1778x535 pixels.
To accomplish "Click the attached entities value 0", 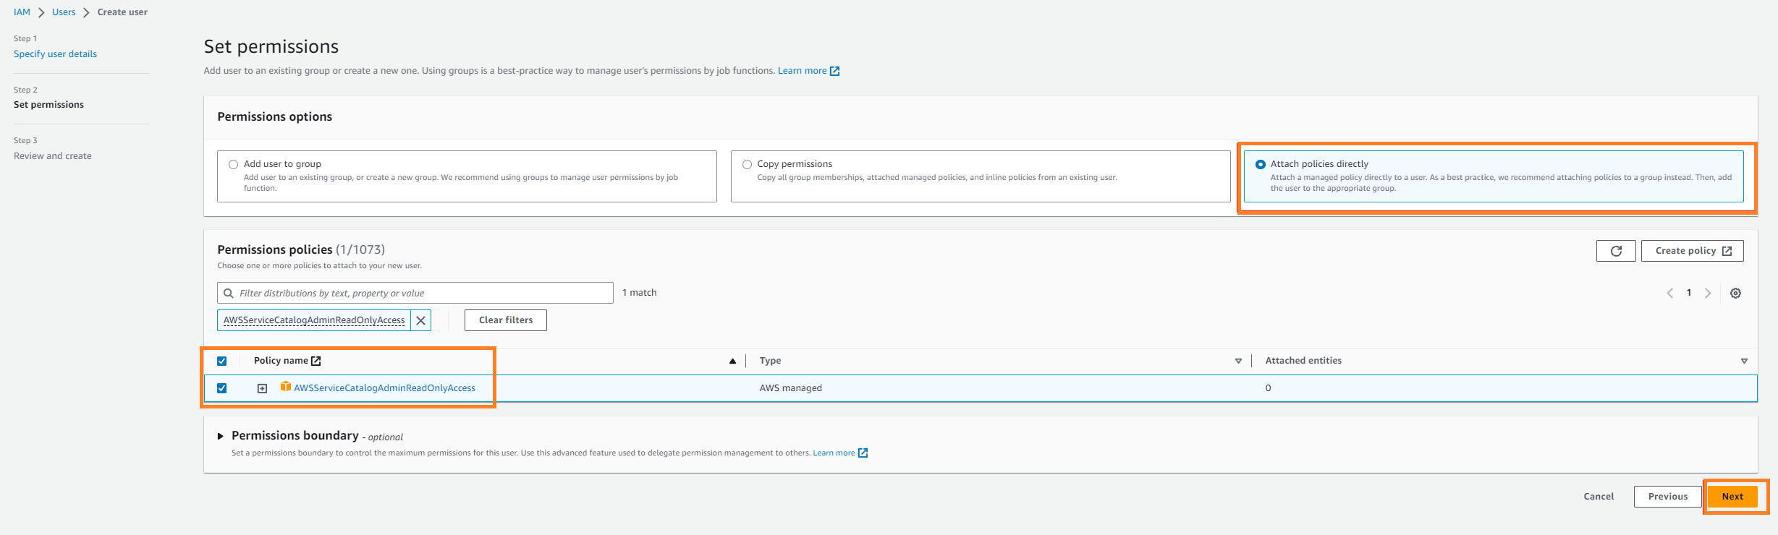I will point(1268,388).
